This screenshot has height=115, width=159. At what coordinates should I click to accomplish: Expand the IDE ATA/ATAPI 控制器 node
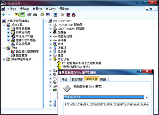click(50, 29)
